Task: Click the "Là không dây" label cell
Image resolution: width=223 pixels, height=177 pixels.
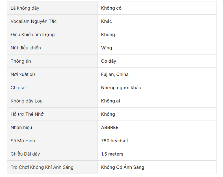Action: pyautogui.click(x=25, y=8)
